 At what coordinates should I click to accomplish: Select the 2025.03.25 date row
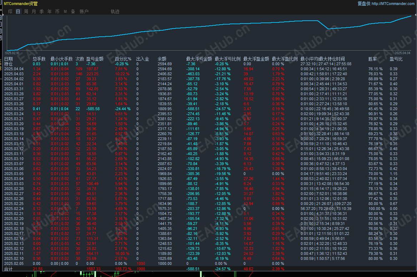pos(14,109)
